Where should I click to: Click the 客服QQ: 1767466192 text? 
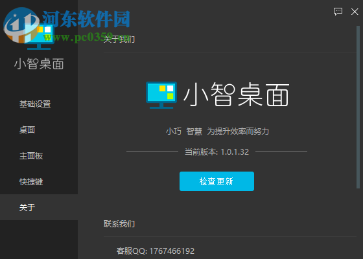(x=156, y=251)
